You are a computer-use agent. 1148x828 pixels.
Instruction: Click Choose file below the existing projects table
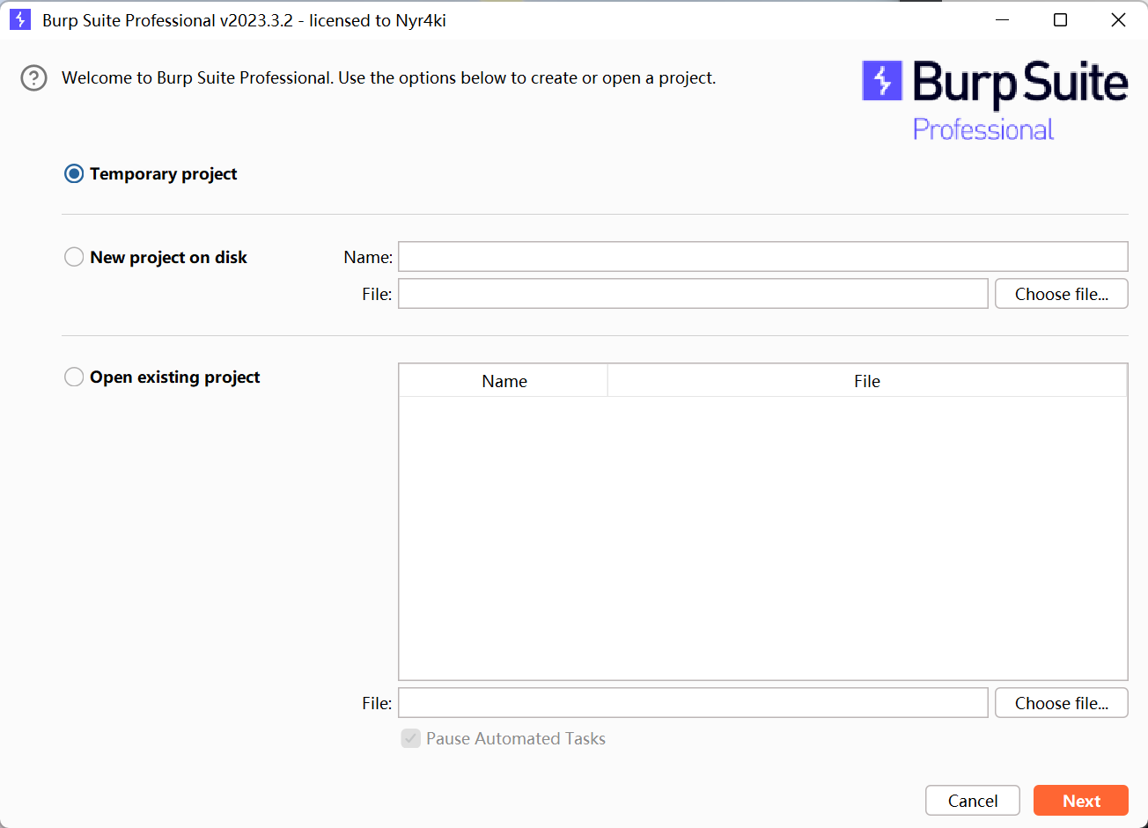point(1062,703)
